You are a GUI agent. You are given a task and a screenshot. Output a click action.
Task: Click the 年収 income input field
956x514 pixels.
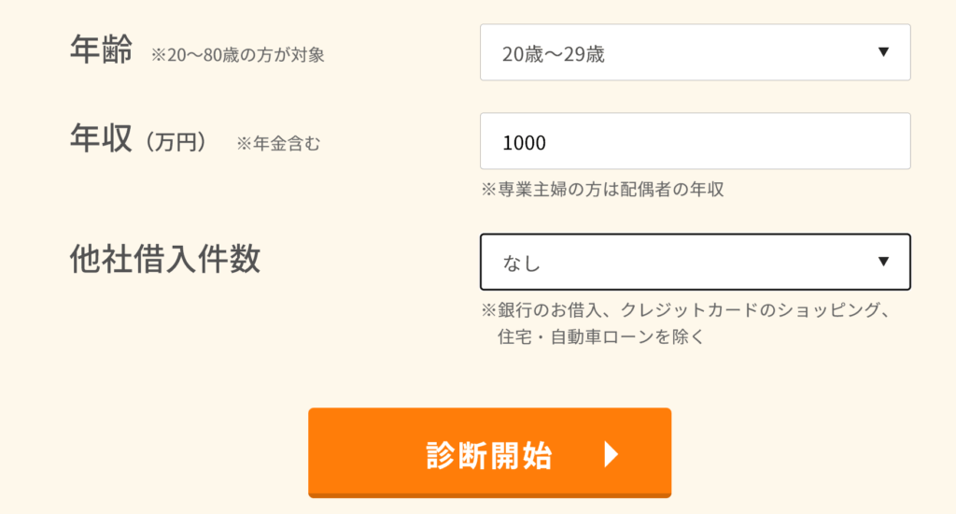pos(695,141)
